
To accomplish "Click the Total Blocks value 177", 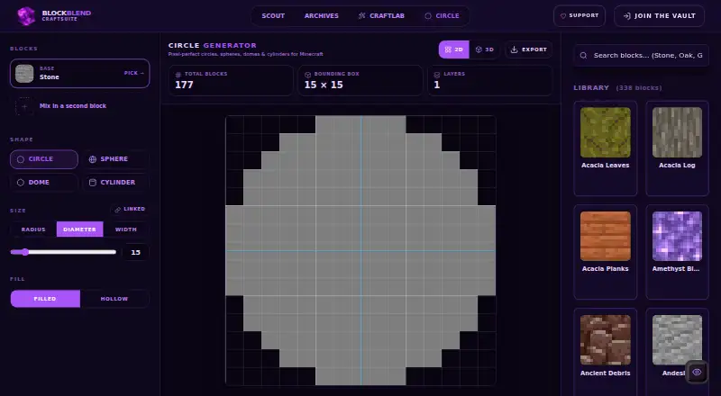I will click(184, 85).
